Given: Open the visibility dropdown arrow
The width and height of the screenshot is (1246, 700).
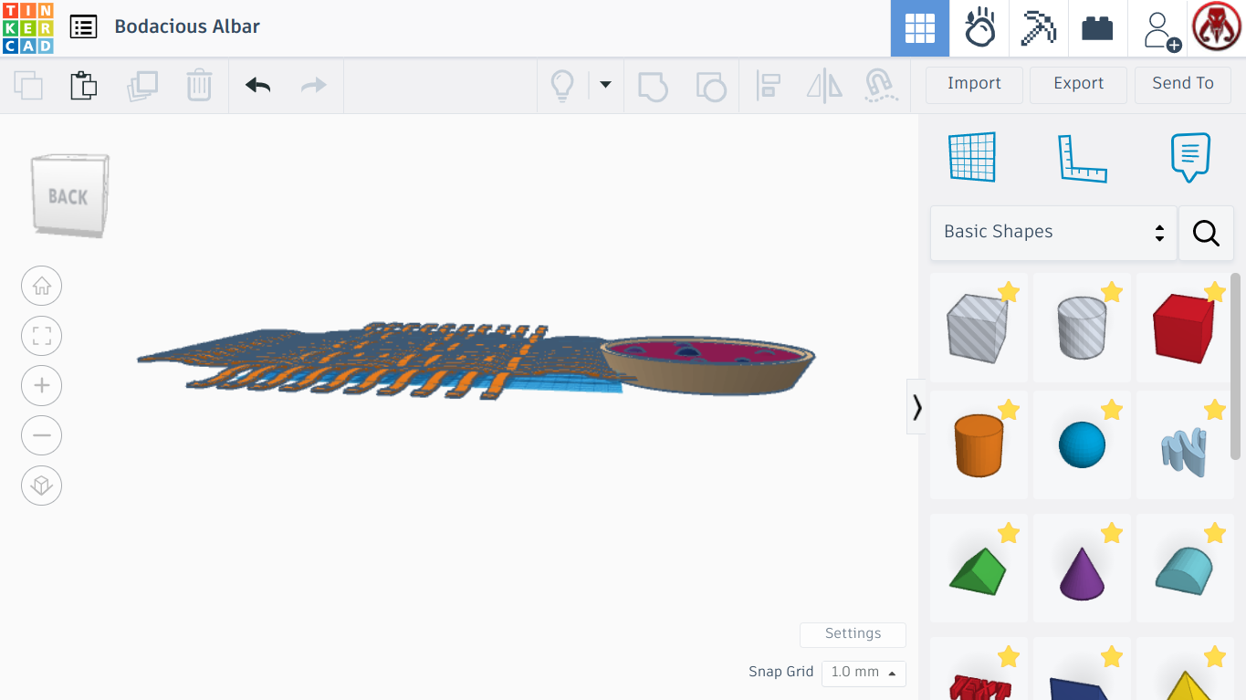Looking at the screenshot, I should [605, 86].
